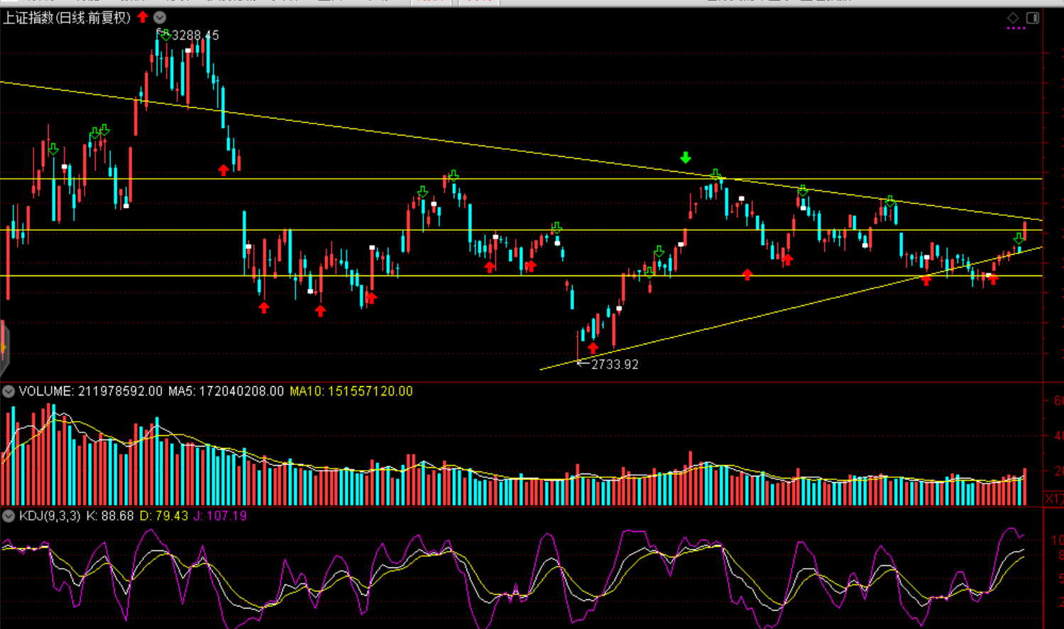Image resolution: width=1064 pixels, height=629 pixels.
Task: Select the 3288.45 high price label
Action: tap(195, 35)
